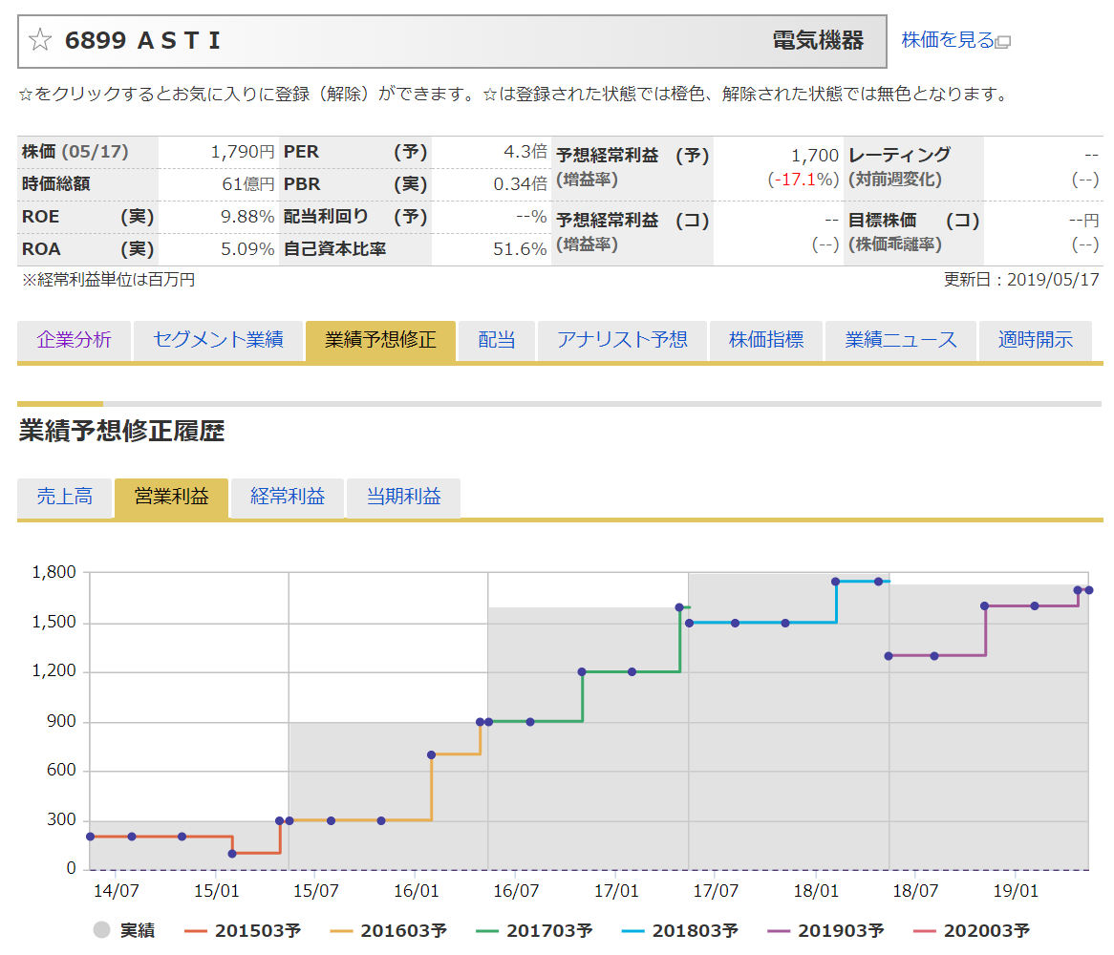The image size is (1114, 955).
Task: Click the 配当利回り label
Action: pyautogui.click(x=326, y=217)
